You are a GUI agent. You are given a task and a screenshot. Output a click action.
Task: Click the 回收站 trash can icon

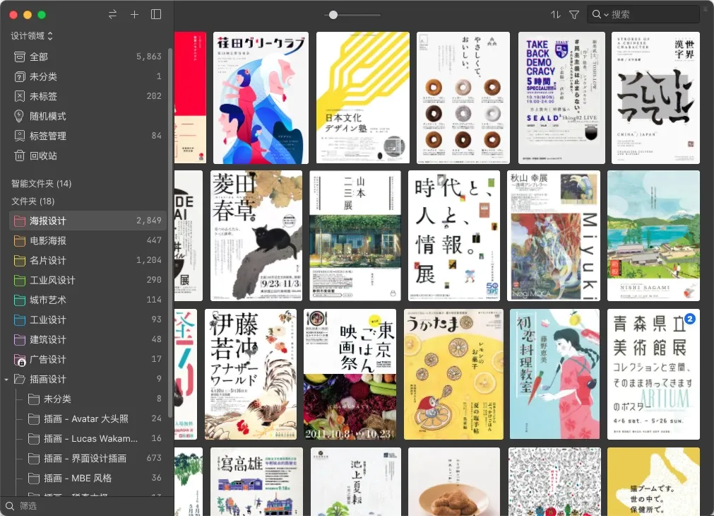coord(20,156)
